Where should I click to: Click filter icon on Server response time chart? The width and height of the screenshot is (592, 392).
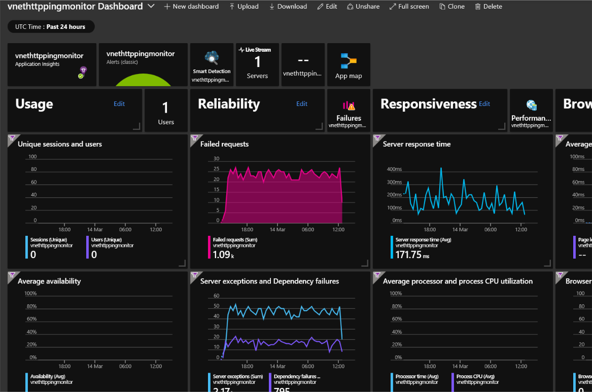[x=377, y=138]
